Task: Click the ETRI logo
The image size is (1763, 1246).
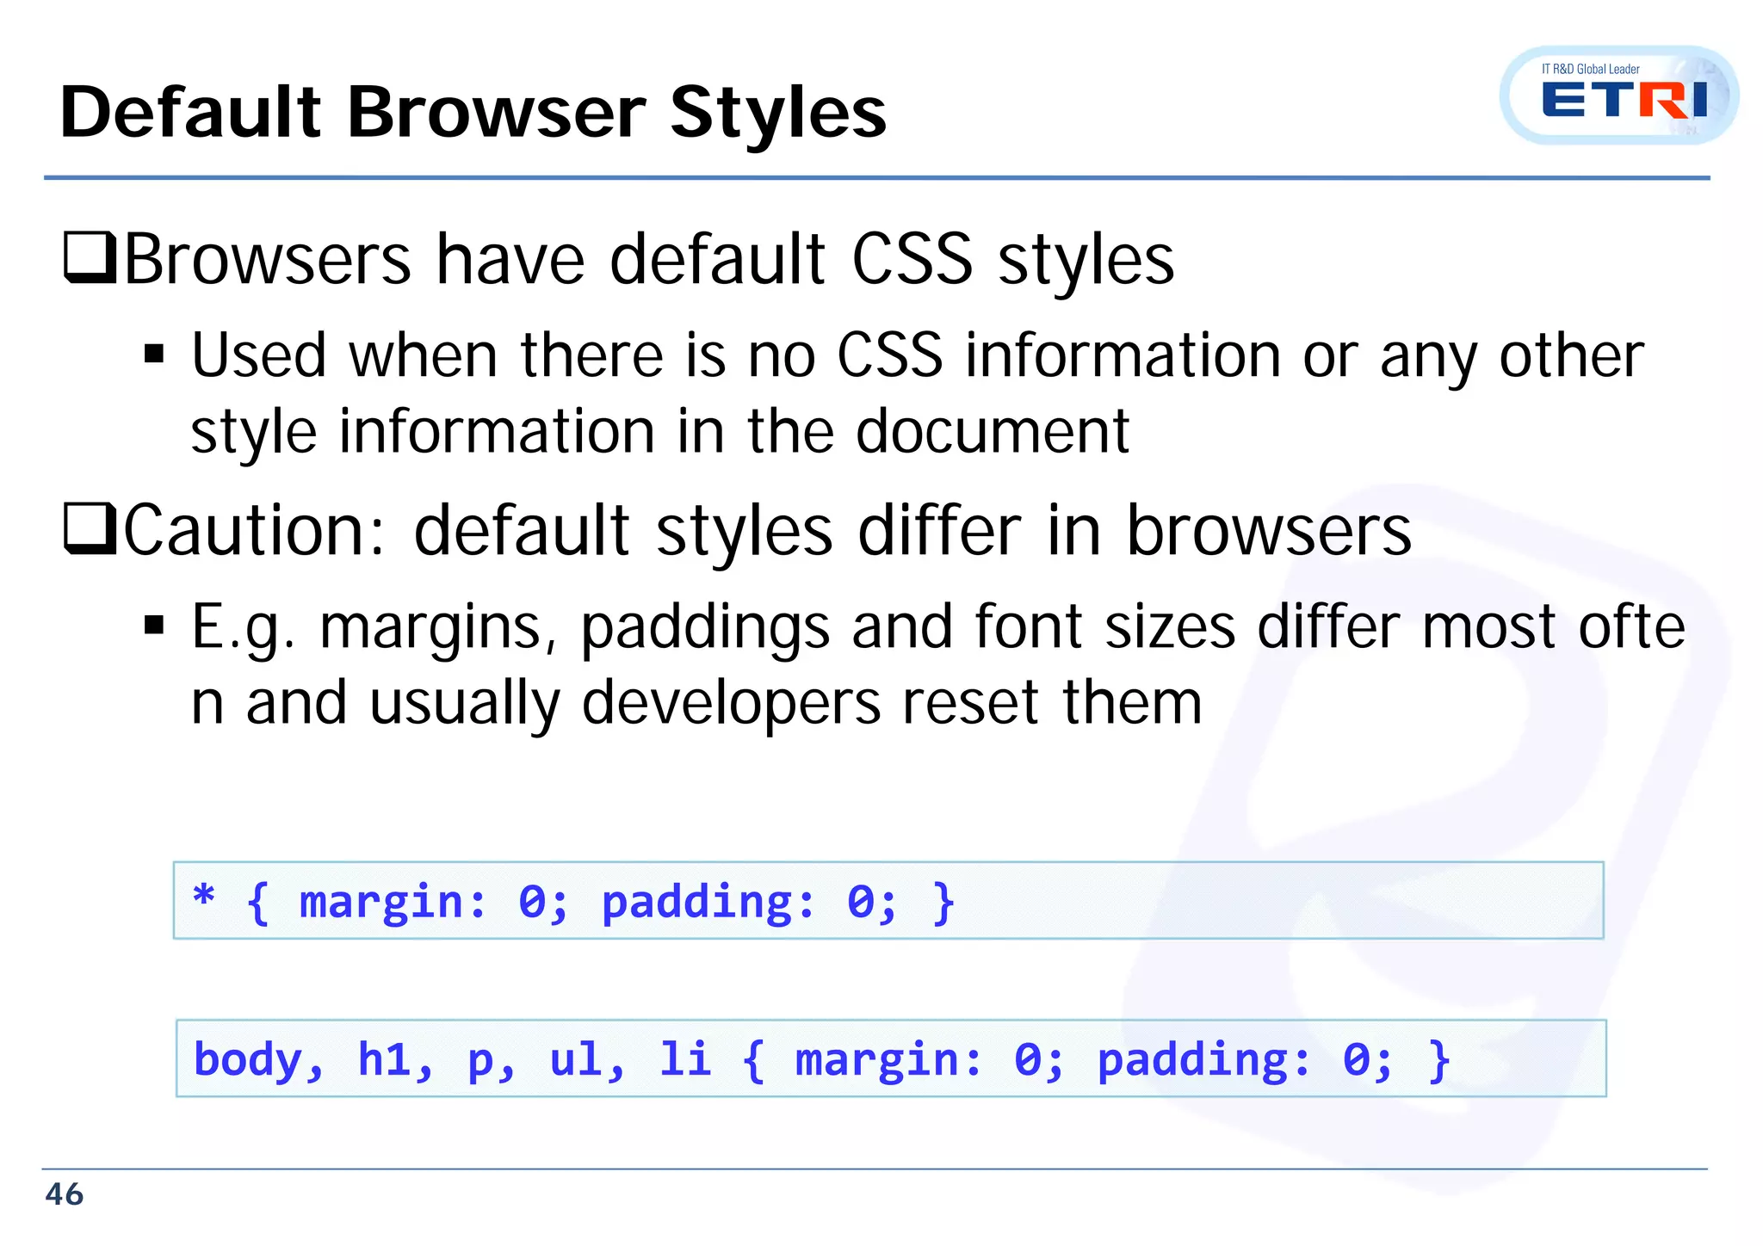Action: point(1618,95)
